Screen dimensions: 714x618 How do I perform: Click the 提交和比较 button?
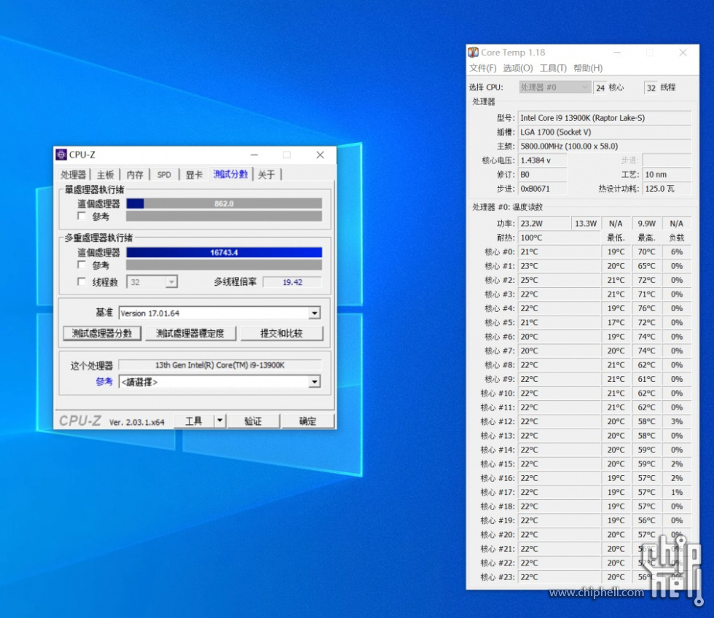coord(281,333)
